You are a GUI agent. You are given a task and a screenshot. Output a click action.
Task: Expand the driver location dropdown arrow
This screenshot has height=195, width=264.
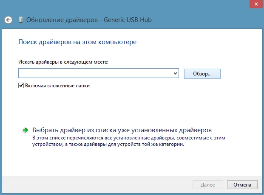(x=175, y=73)
